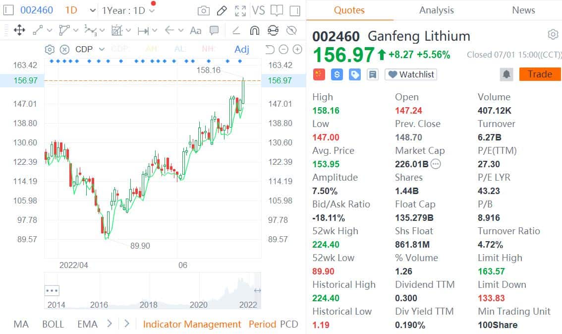Screen dimensions: 562x334
Task: Select the screenshot camera tool
Action: 203,10
